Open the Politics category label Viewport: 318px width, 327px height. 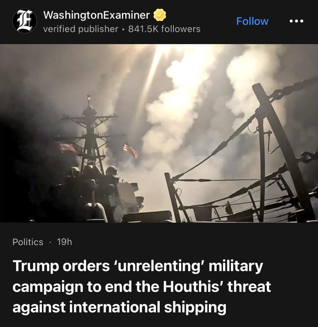[x=28, y=242]
